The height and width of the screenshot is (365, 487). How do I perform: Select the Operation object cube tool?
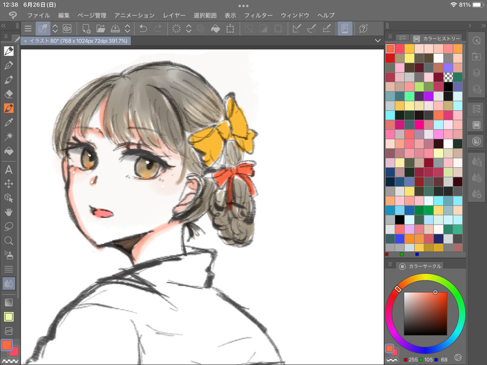point(9,198)
